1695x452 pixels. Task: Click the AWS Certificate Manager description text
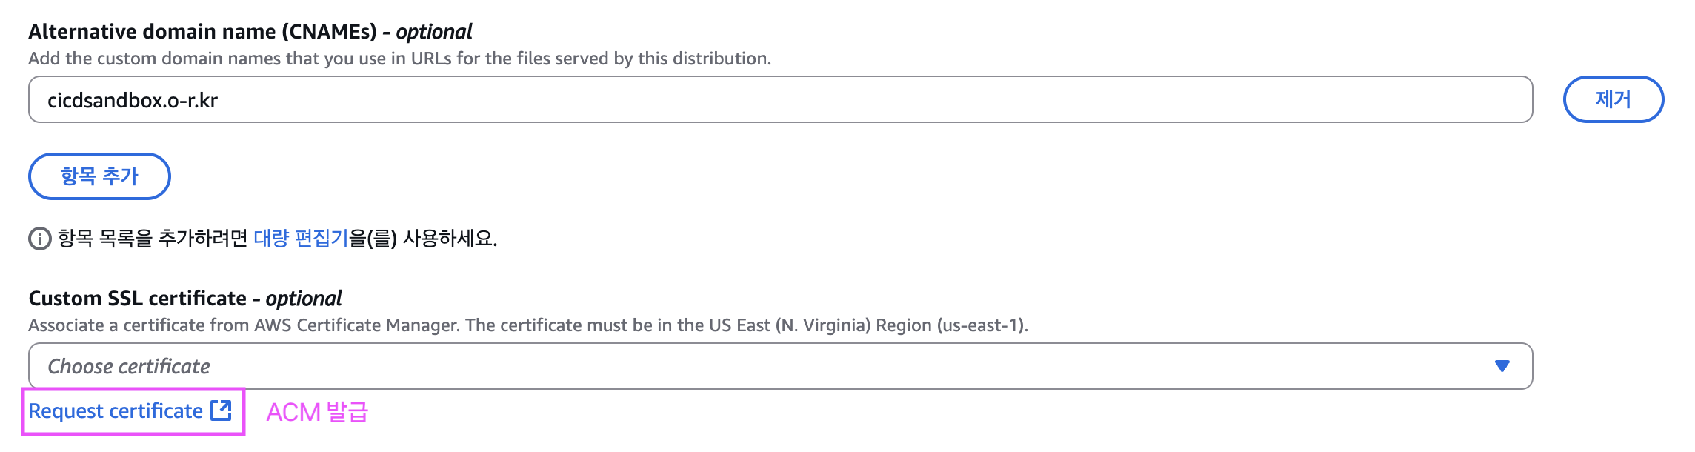[356, 325]
